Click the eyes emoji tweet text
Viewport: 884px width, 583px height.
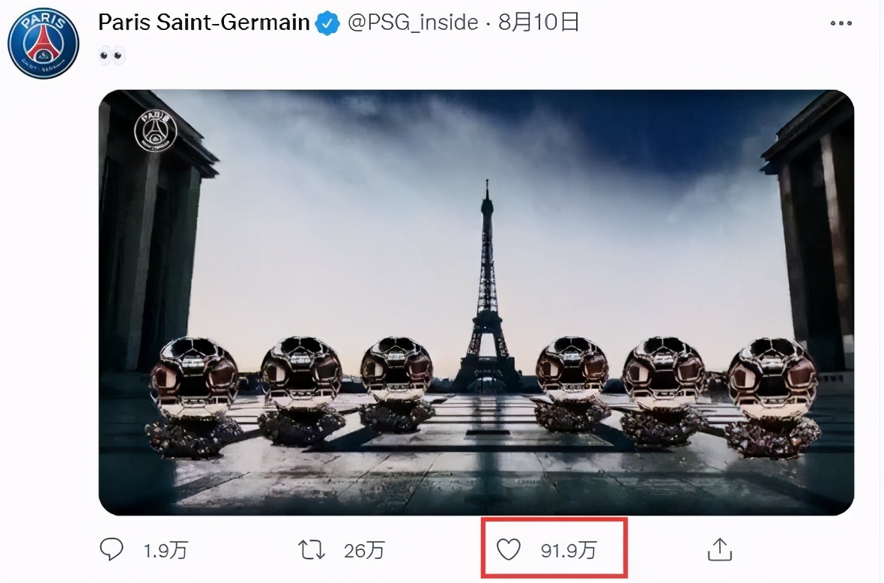(112, 55)
